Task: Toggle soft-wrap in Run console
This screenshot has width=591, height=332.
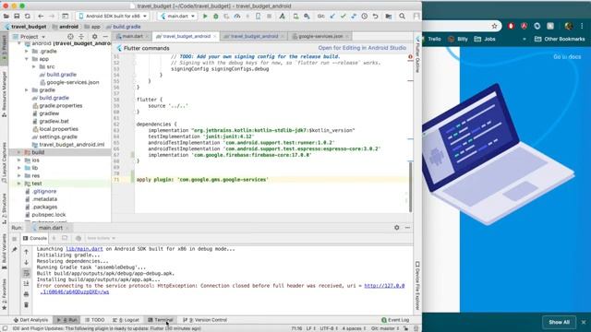Action: tap(27, 273)
